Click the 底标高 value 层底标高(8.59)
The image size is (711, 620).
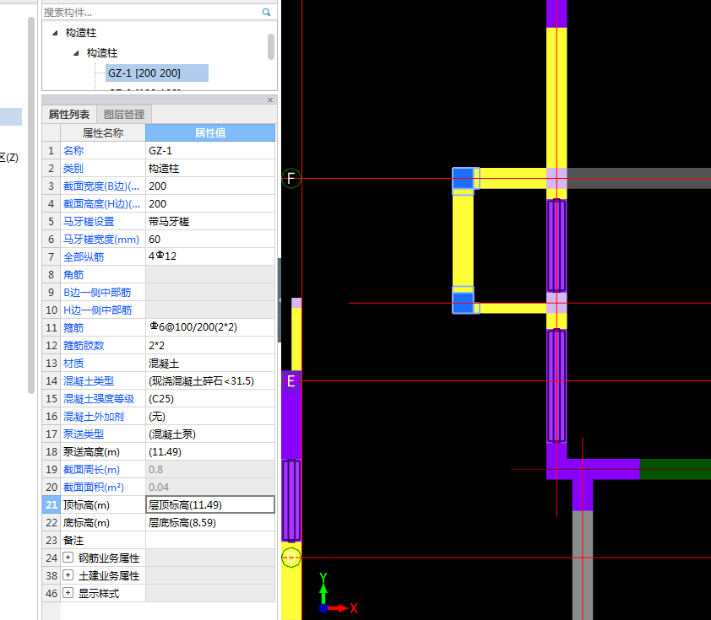tap(210, 522)
